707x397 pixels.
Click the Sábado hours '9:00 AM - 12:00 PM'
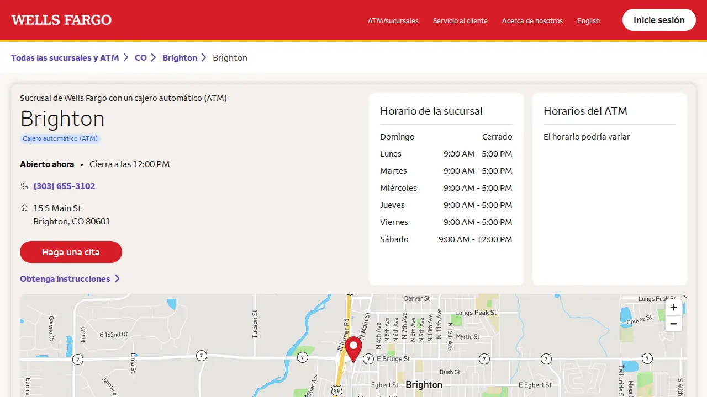coord(476,239)
